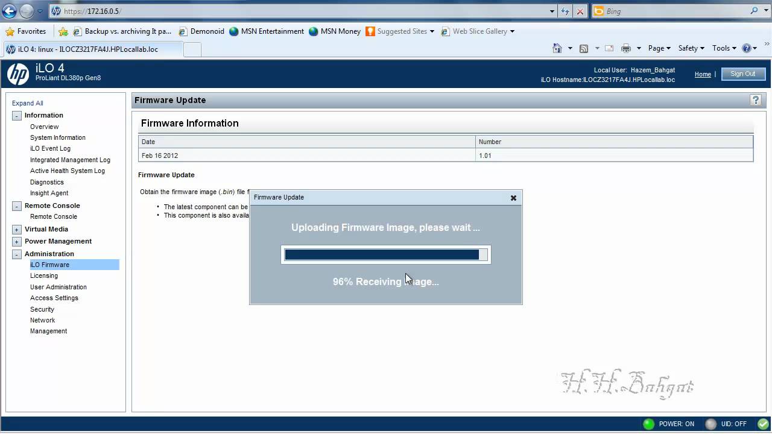Open the Page menu
The width and height of the screenshot is (772, 434).
click(659, 48)
